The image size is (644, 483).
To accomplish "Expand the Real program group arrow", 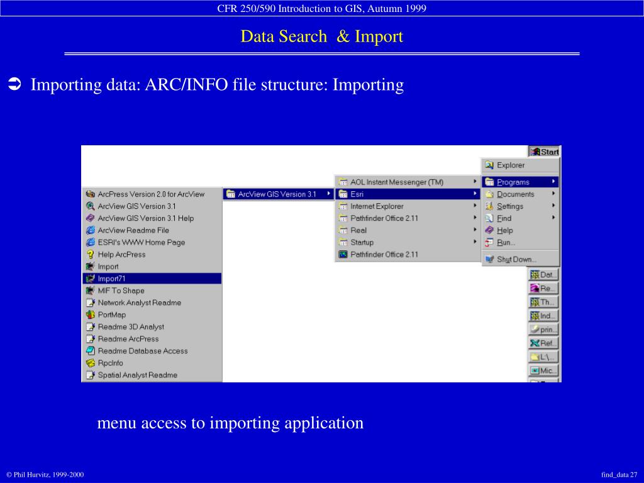I will coord(475,230).
